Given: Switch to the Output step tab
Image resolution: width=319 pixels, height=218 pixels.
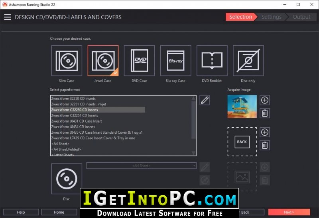Looking at the screenshot, I should pos(301,17).
